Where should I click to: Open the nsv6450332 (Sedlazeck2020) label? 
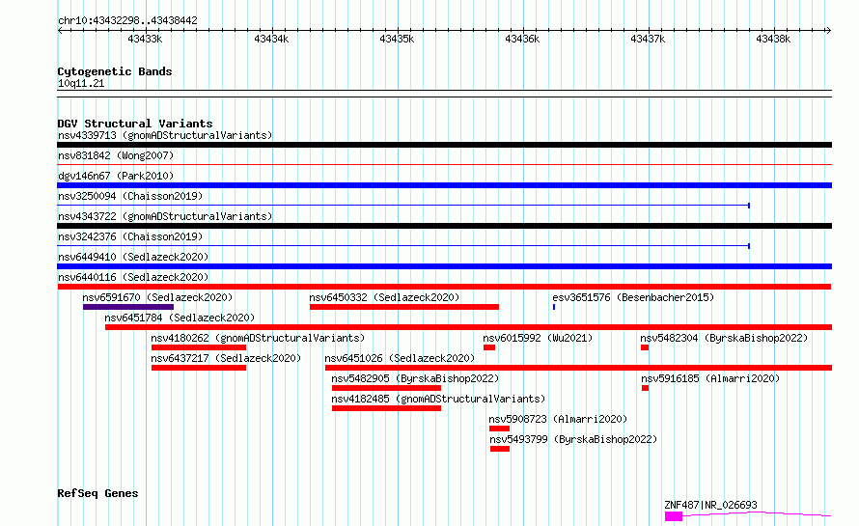coord(384,297)
